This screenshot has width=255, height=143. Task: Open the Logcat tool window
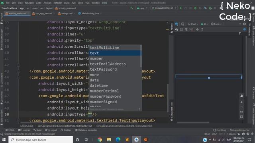[51, 130]
